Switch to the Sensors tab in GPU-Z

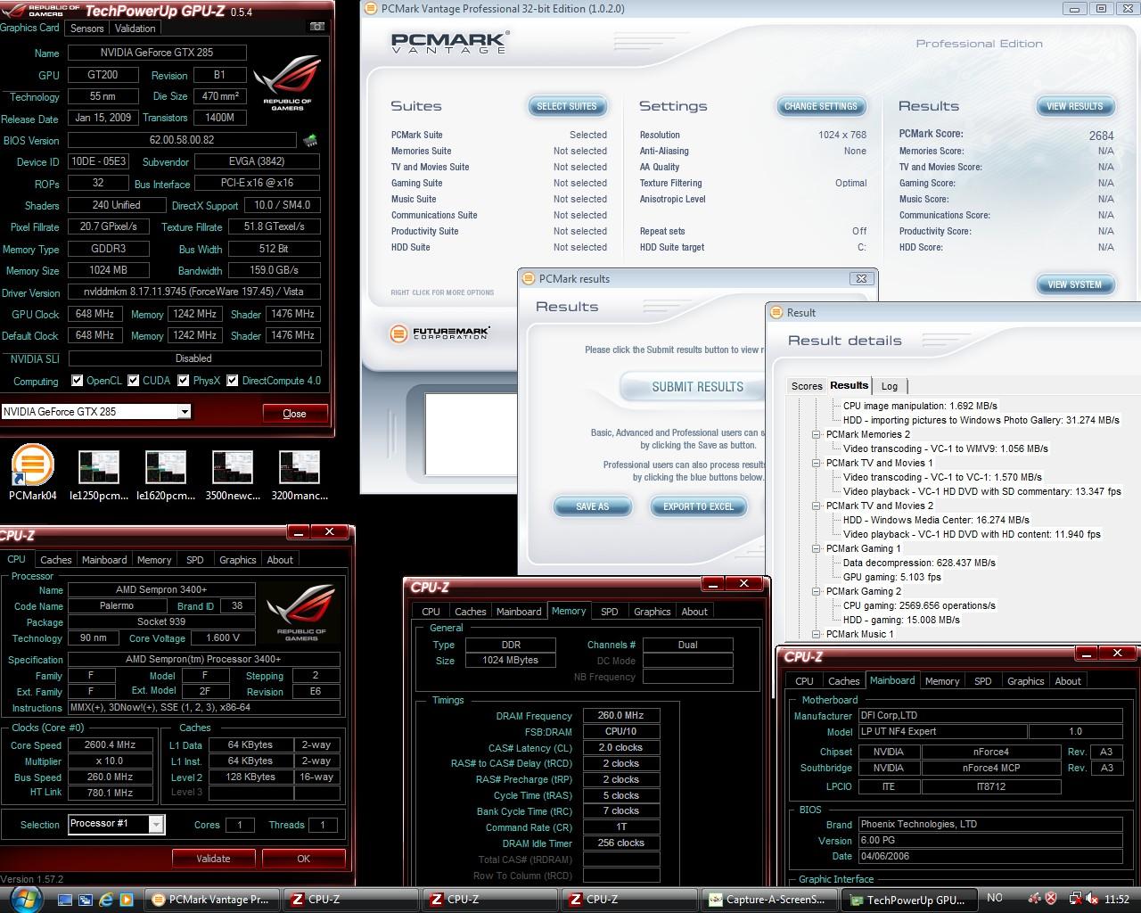86,29
